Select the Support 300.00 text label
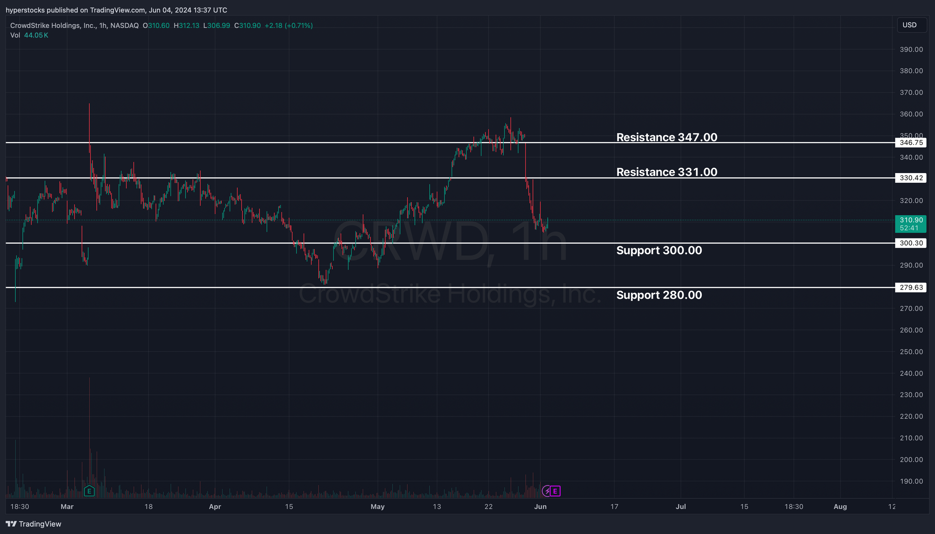This screenshot has width=935, height=534. coord(659,250)
